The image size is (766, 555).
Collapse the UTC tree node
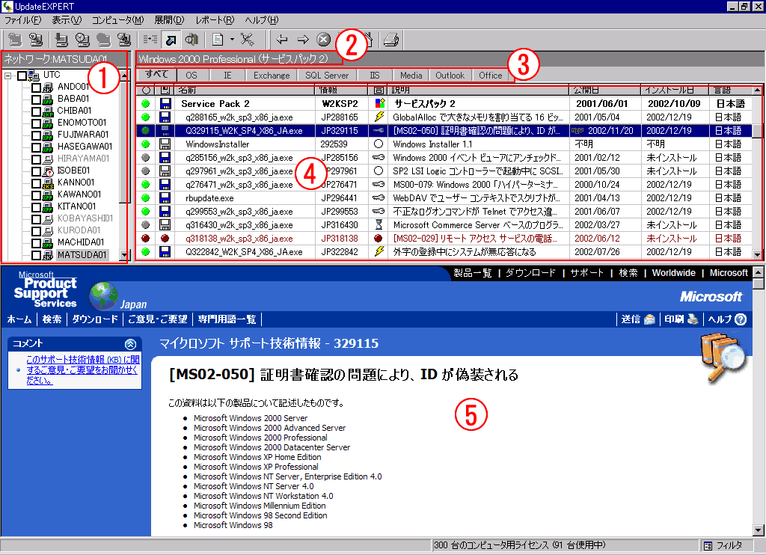click(x=7, y=76)
